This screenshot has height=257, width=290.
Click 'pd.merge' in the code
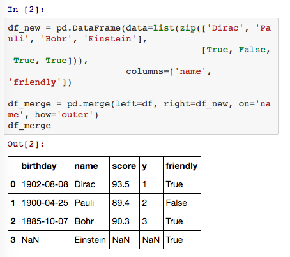pos(88,104)
